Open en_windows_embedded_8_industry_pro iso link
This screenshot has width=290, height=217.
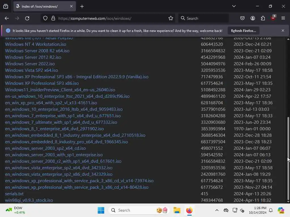(x=66, y=142)
